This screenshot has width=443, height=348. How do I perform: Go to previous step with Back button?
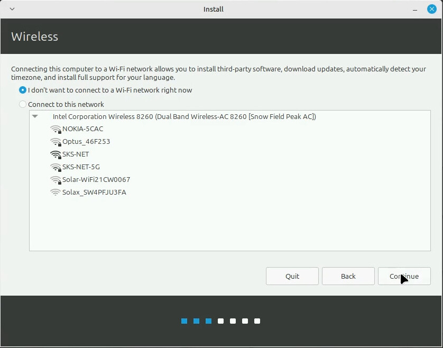(x=348, y=276)
